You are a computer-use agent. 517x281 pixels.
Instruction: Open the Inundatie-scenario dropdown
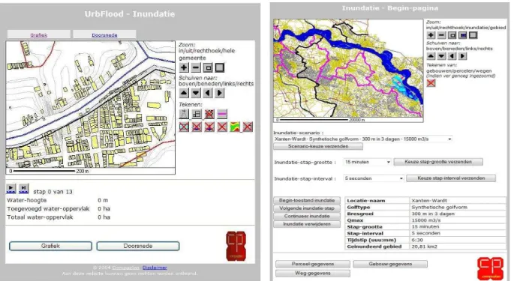[362, 139]
